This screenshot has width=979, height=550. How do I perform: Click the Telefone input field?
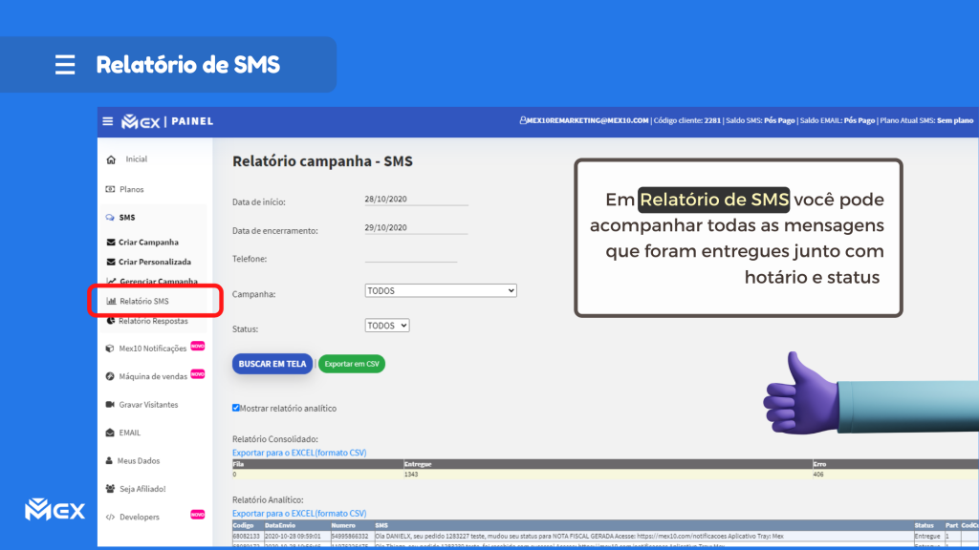(411, 256)
